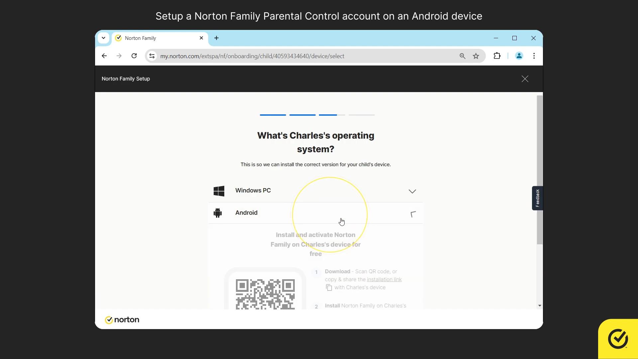Open the Chrome profile avatar

point(519,56)
